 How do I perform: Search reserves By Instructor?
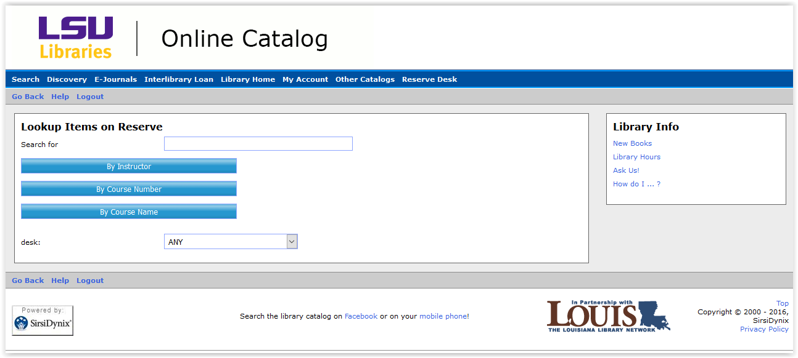pos(129,166)
